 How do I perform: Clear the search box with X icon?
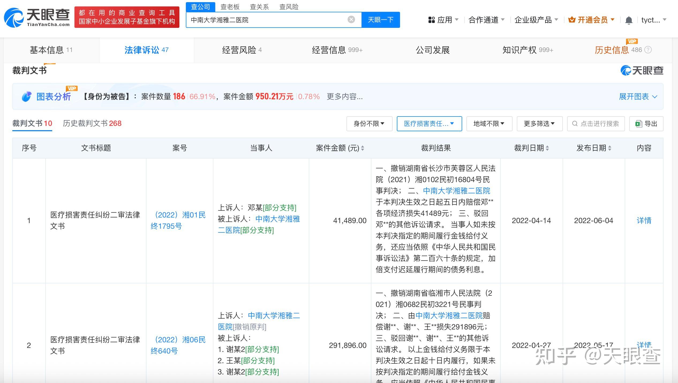click(351, 20)
